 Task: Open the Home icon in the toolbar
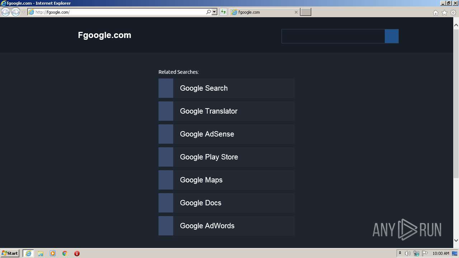435,13
